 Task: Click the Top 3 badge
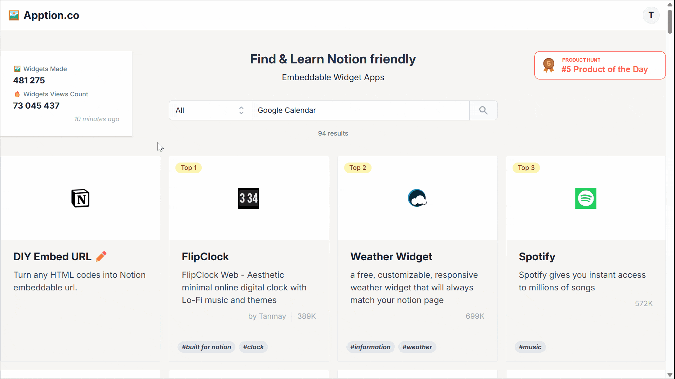pyautogui.click(x=526, y=168)
